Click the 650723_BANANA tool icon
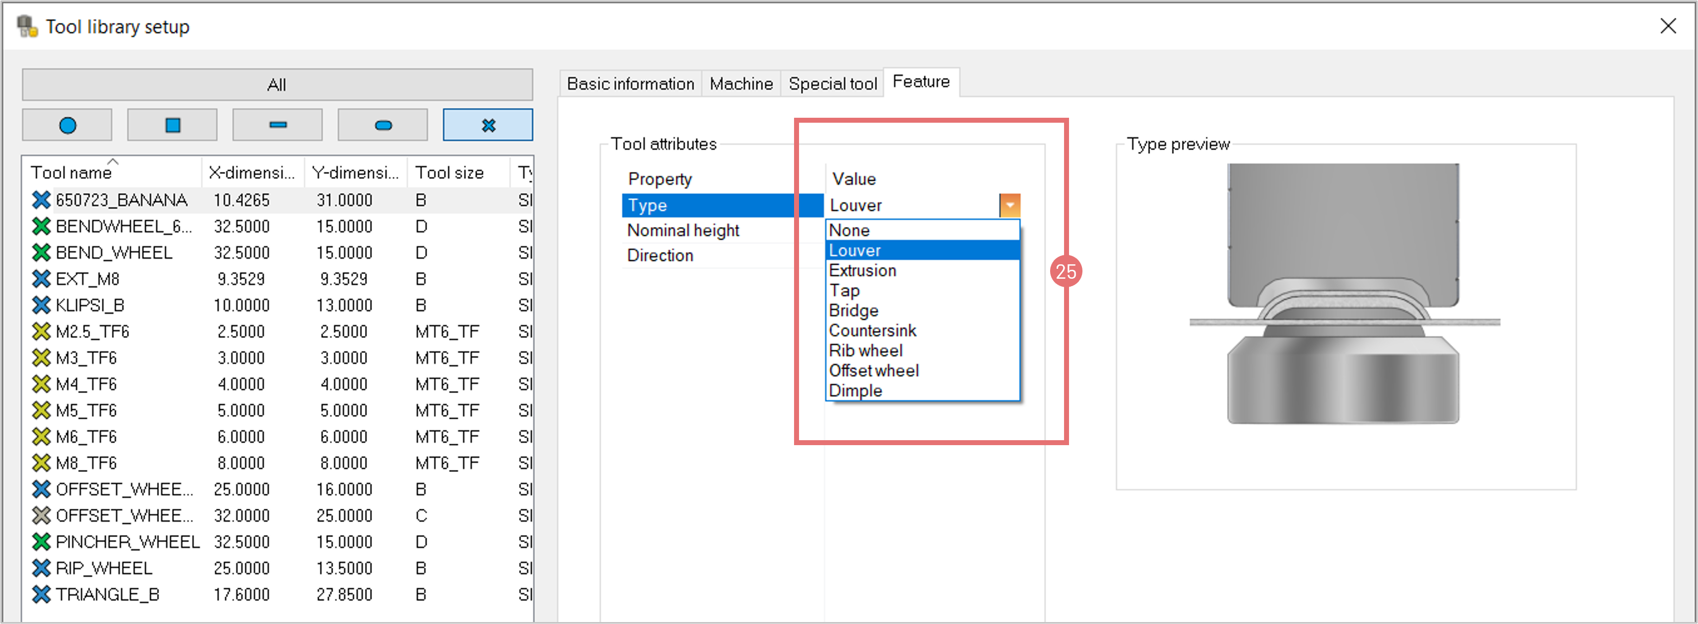Screen dimensions: 1698x624 click(41, 200)
